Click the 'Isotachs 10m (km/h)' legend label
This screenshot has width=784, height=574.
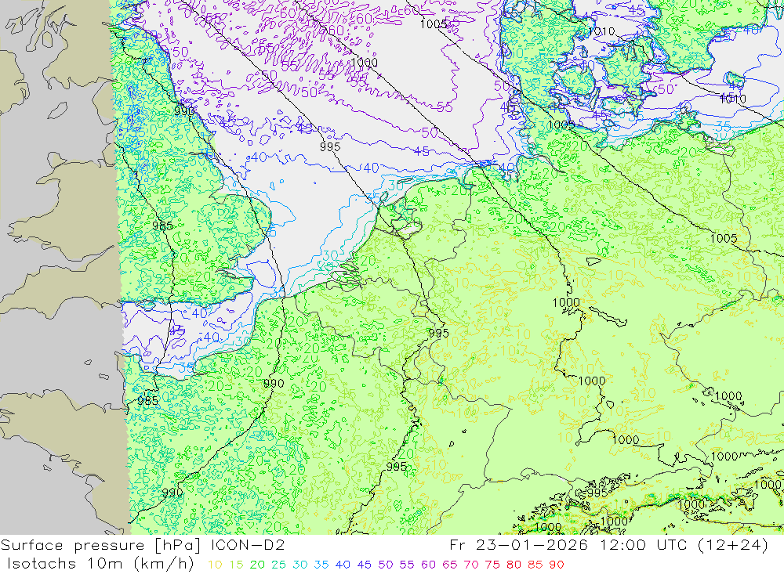click(100, 564)
